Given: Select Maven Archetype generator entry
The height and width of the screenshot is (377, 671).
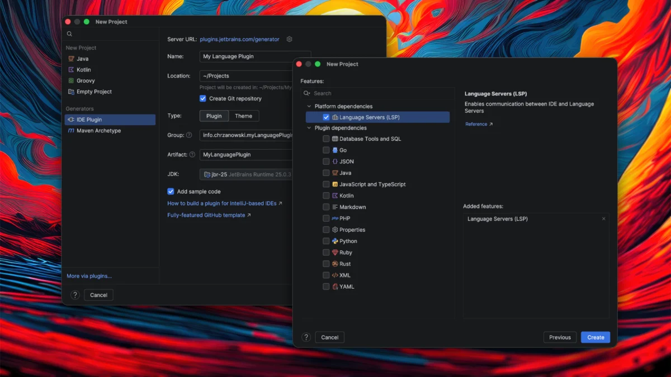Looking at the screenshot, I should (x=110, y=131).
